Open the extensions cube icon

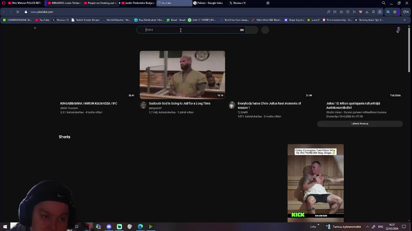(395, 12)
